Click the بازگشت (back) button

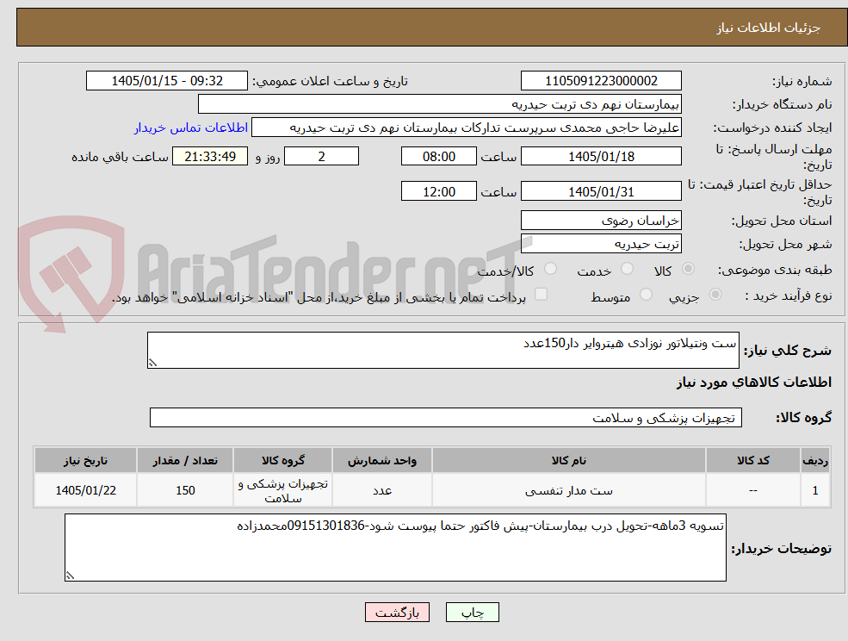pyautogui.click(x=397, y=613)
